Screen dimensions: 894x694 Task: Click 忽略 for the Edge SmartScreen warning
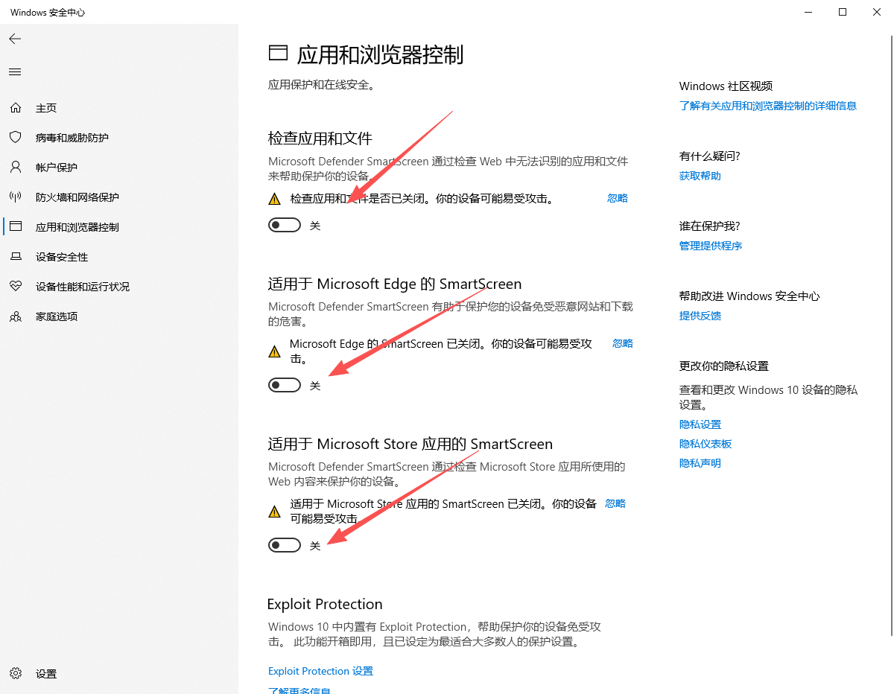tap(623, 343)
